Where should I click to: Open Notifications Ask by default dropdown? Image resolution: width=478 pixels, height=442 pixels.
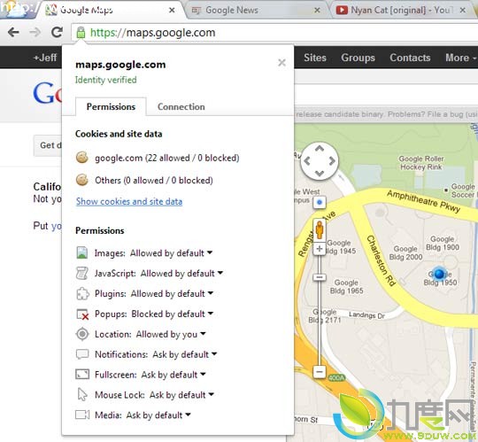pyautogui.click(x=185, y=354)
